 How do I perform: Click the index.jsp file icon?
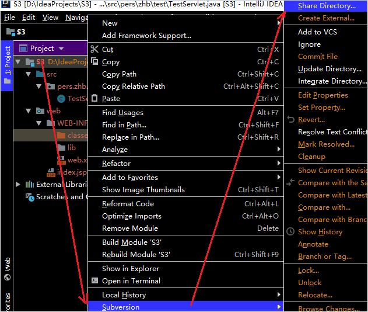coord(51,172)
